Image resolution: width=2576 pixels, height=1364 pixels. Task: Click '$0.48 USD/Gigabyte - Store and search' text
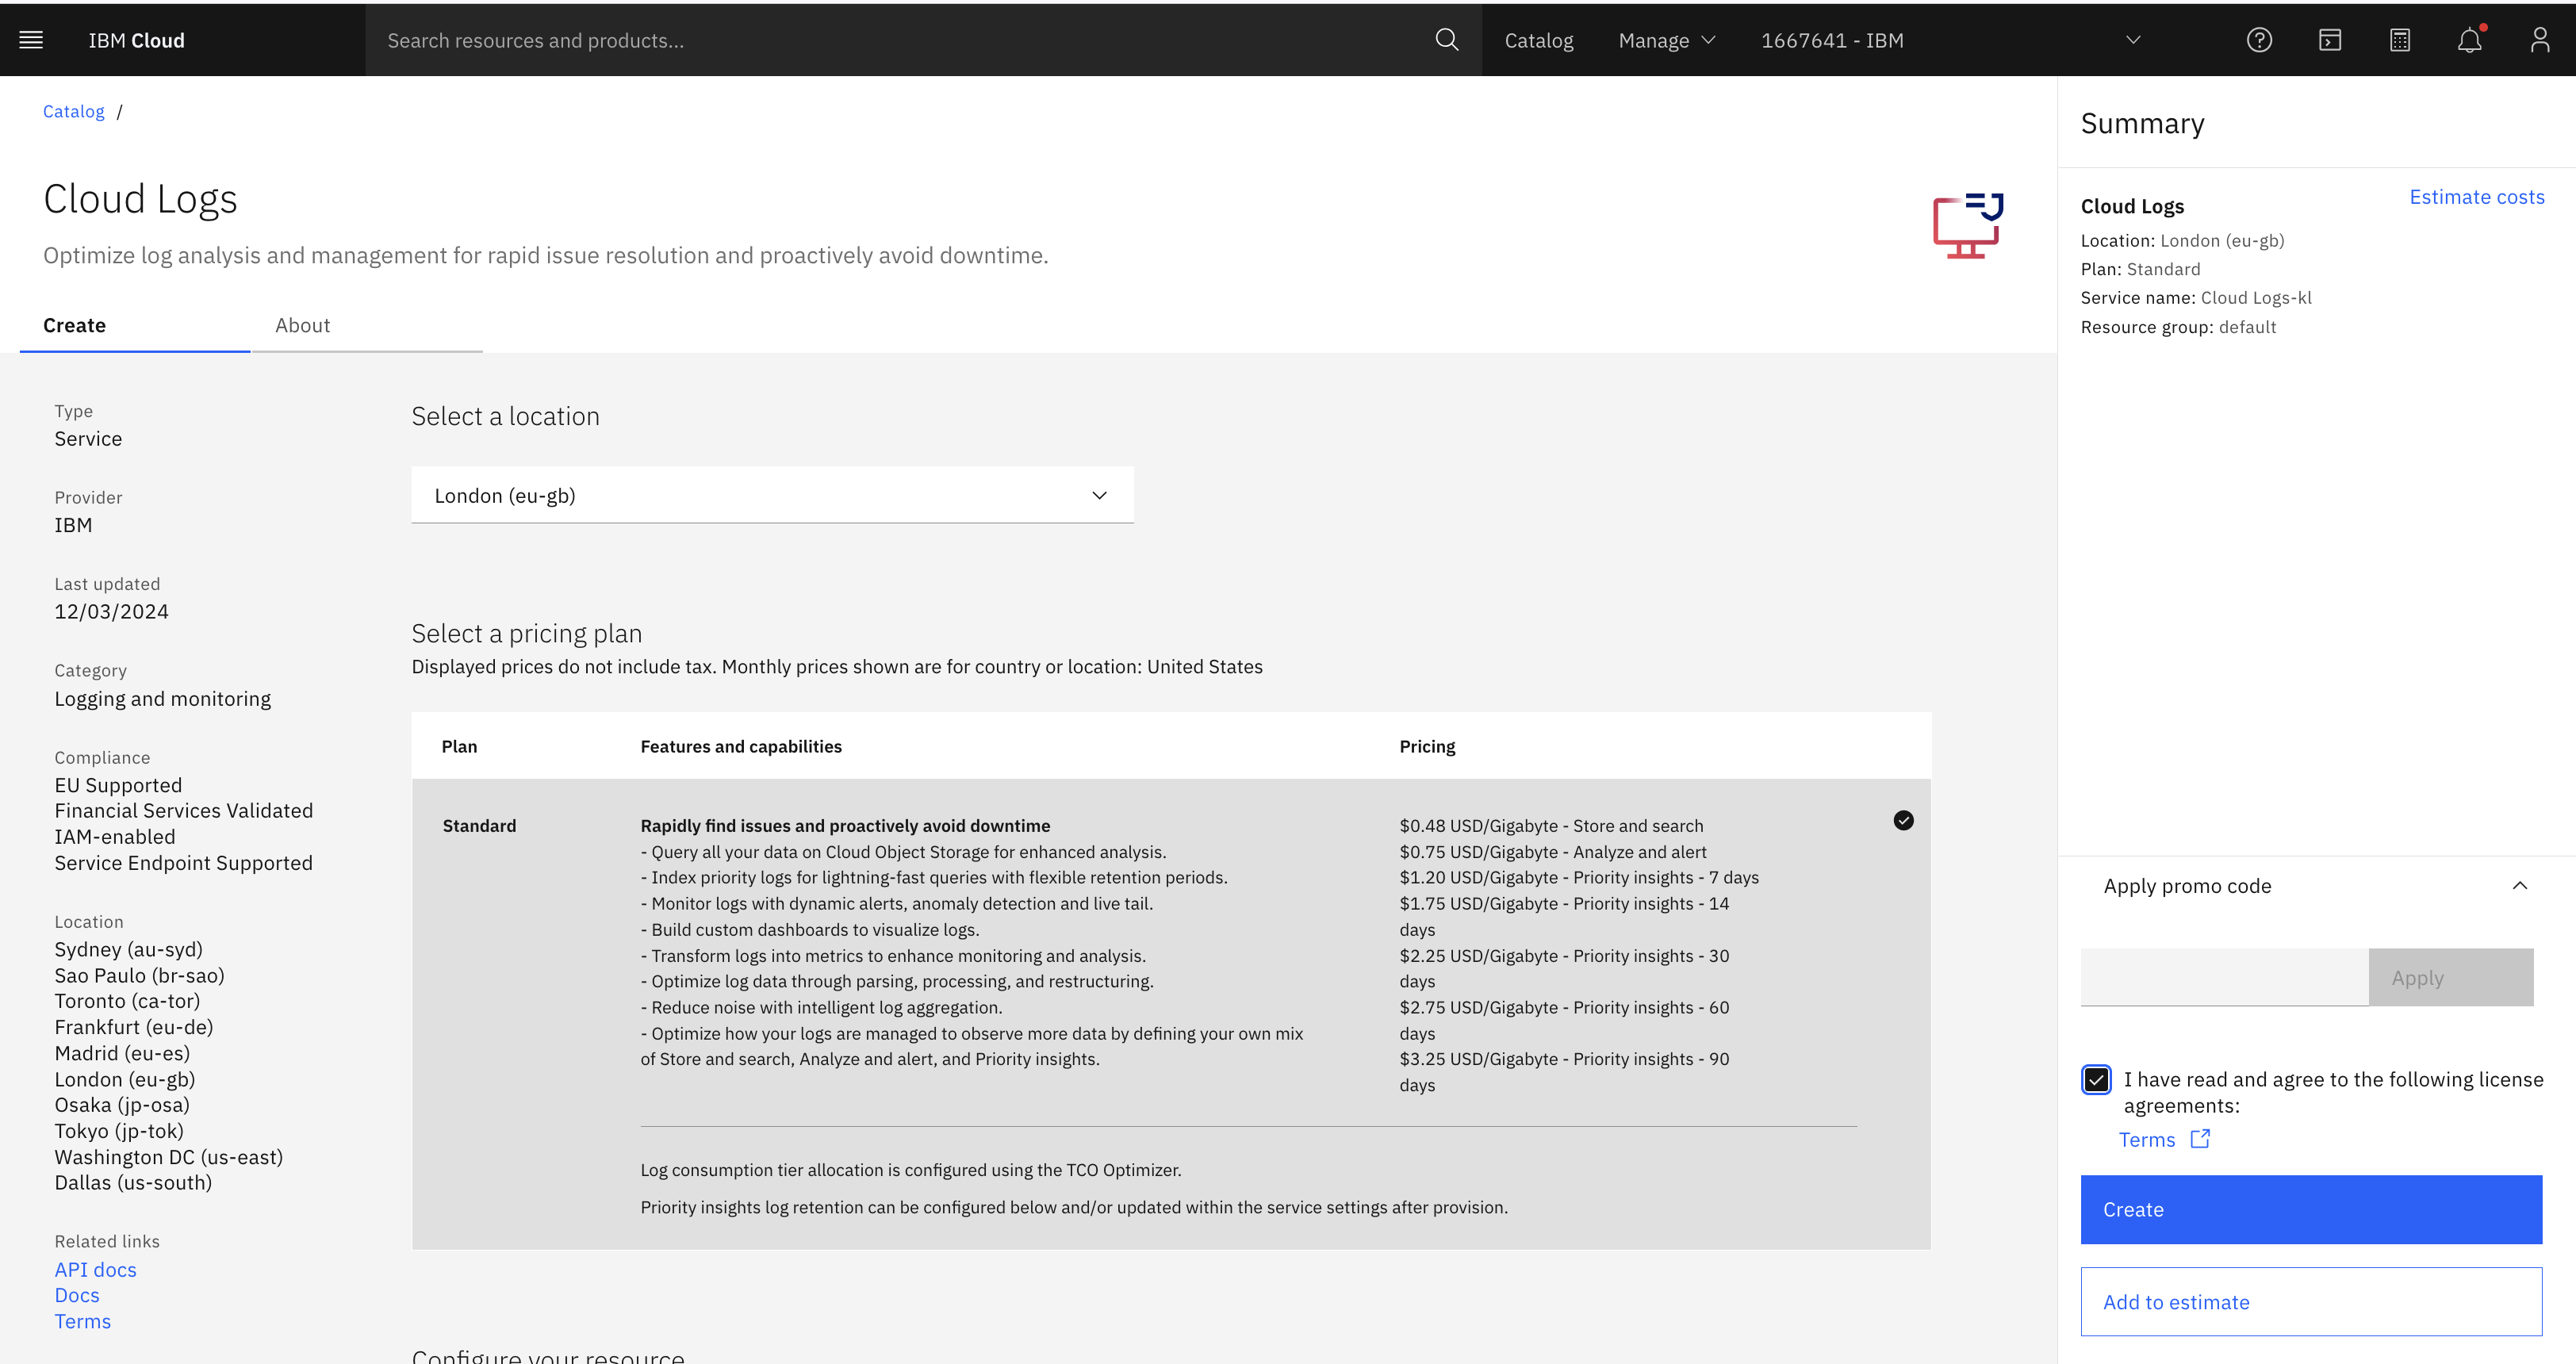(1550, 825)
